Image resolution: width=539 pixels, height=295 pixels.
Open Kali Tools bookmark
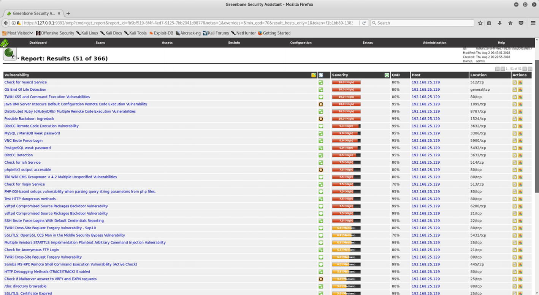(x=135, y=33)
